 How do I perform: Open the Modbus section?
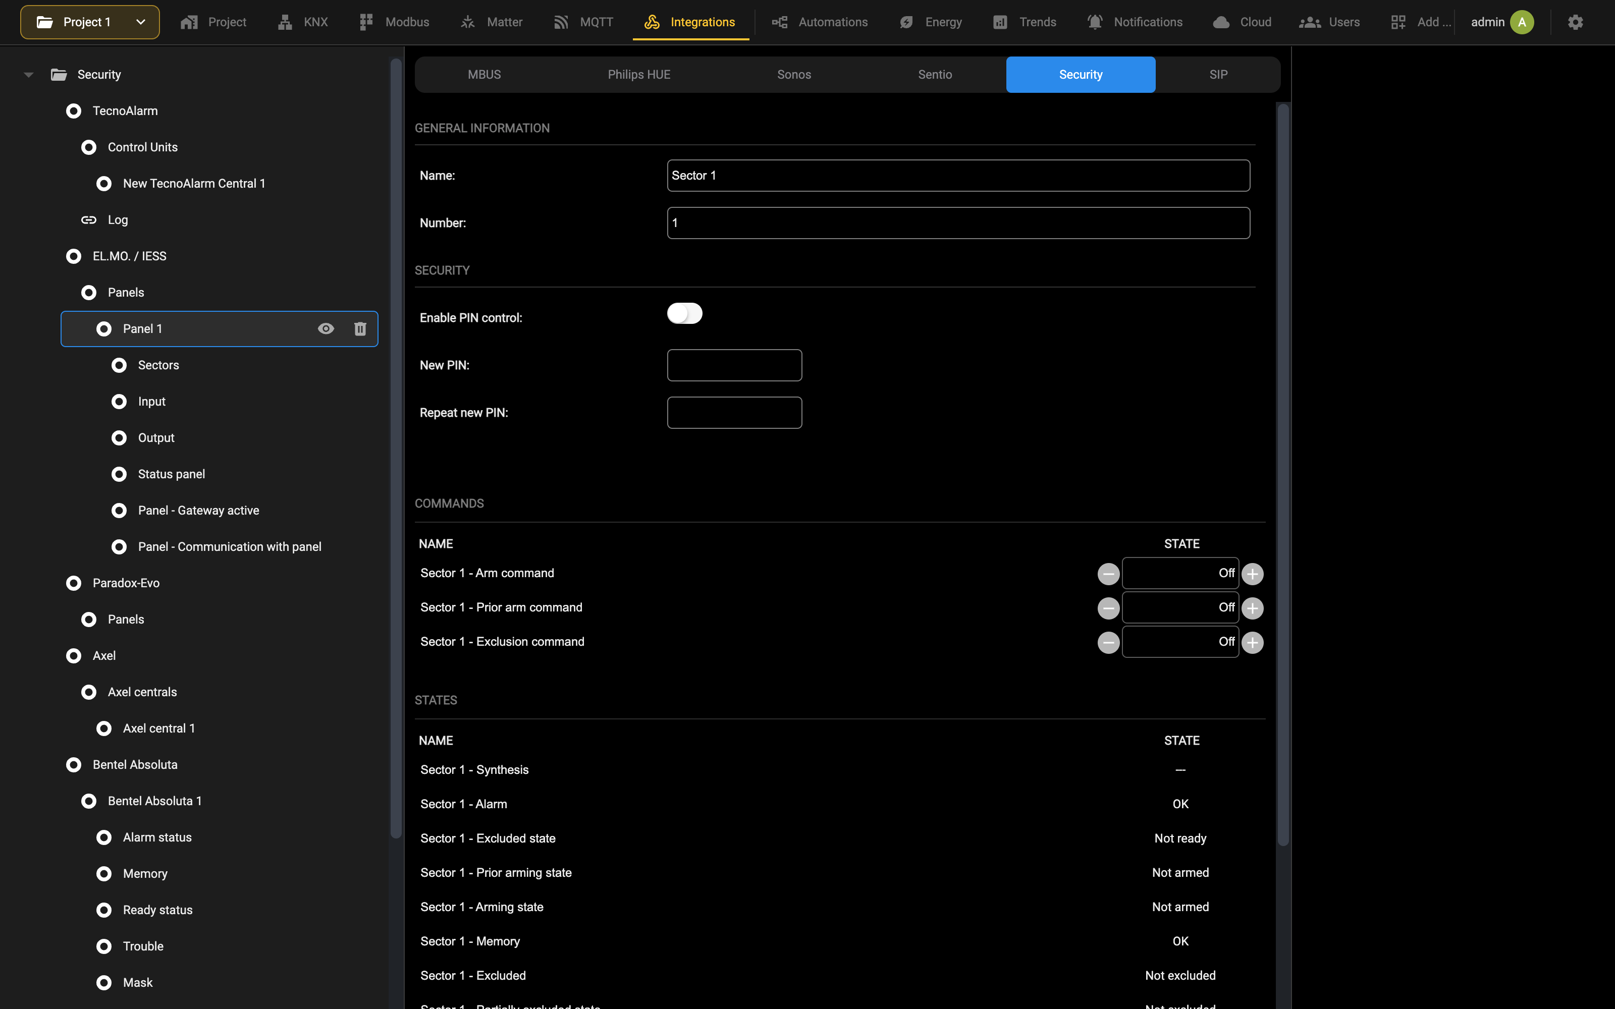(x=394, y=22)
